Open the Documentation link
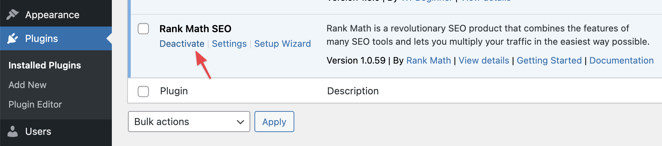 click(x=621, y=60)
